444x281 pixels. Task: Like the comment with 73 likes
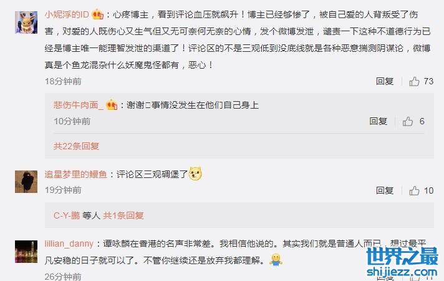(x=414, y=81)
